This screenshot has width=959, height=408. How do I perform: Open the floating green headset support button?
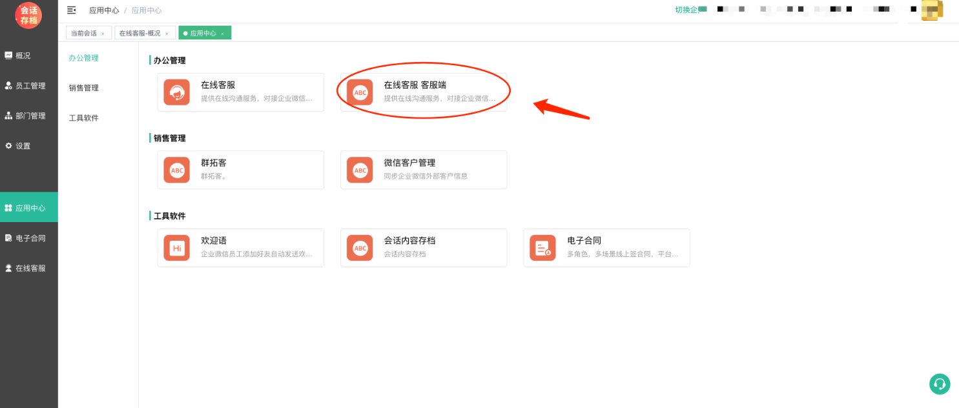point(940,384)
